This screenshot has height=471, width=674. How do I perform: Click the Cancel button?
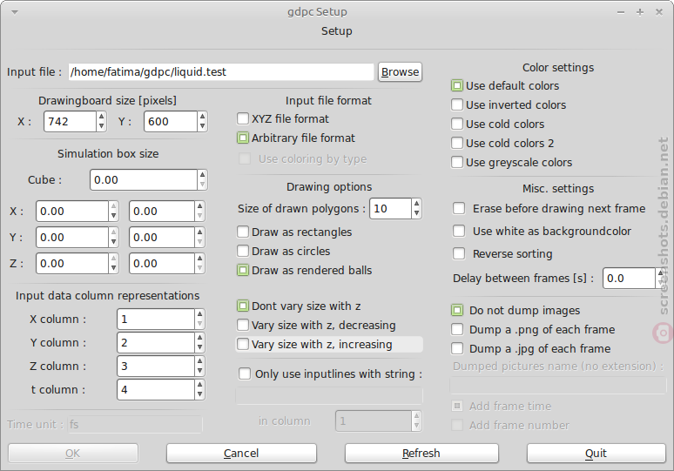click(x=241, y=453)
